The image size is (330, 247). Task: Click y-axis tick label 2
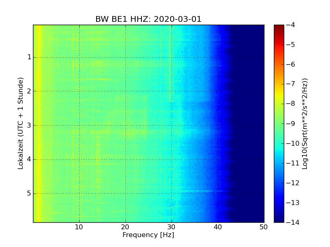pos(29,91)
